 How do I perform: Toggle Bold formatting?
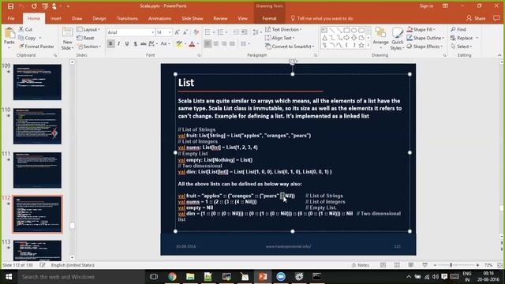pyautogui.click(x=110, y=44)
